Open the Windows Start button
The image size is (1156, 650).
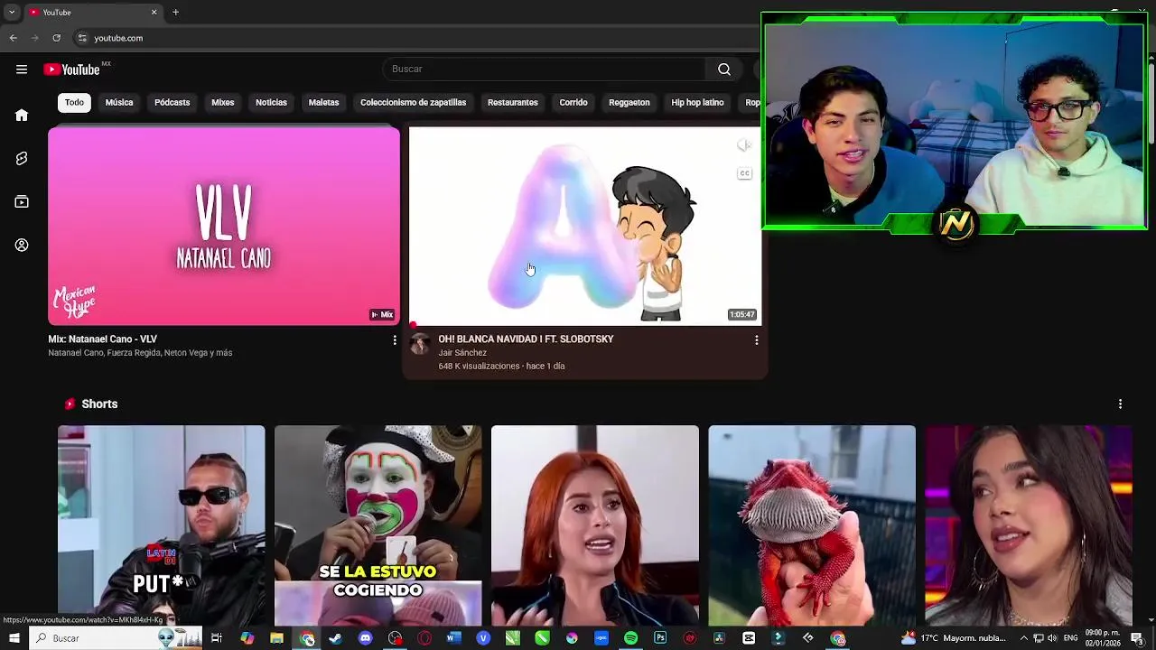tap(14, 638)
